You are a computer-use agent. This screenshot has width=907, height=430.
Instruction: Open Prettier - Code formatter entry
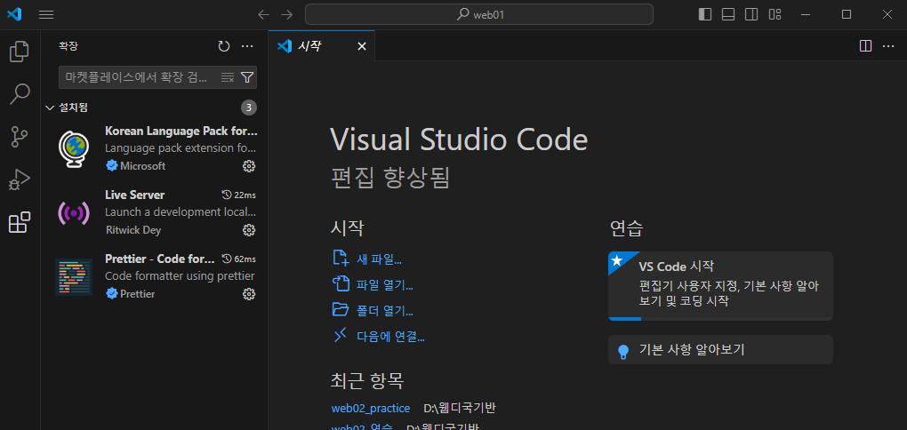157,276
